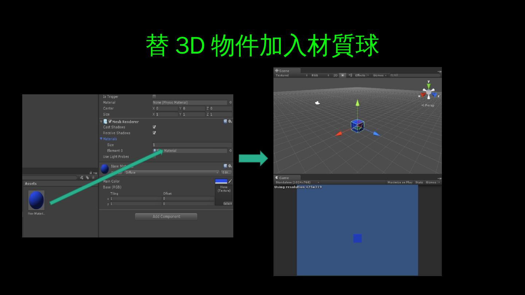Open the Main Color swatch
525x295 pixels.
pos(221,181)
